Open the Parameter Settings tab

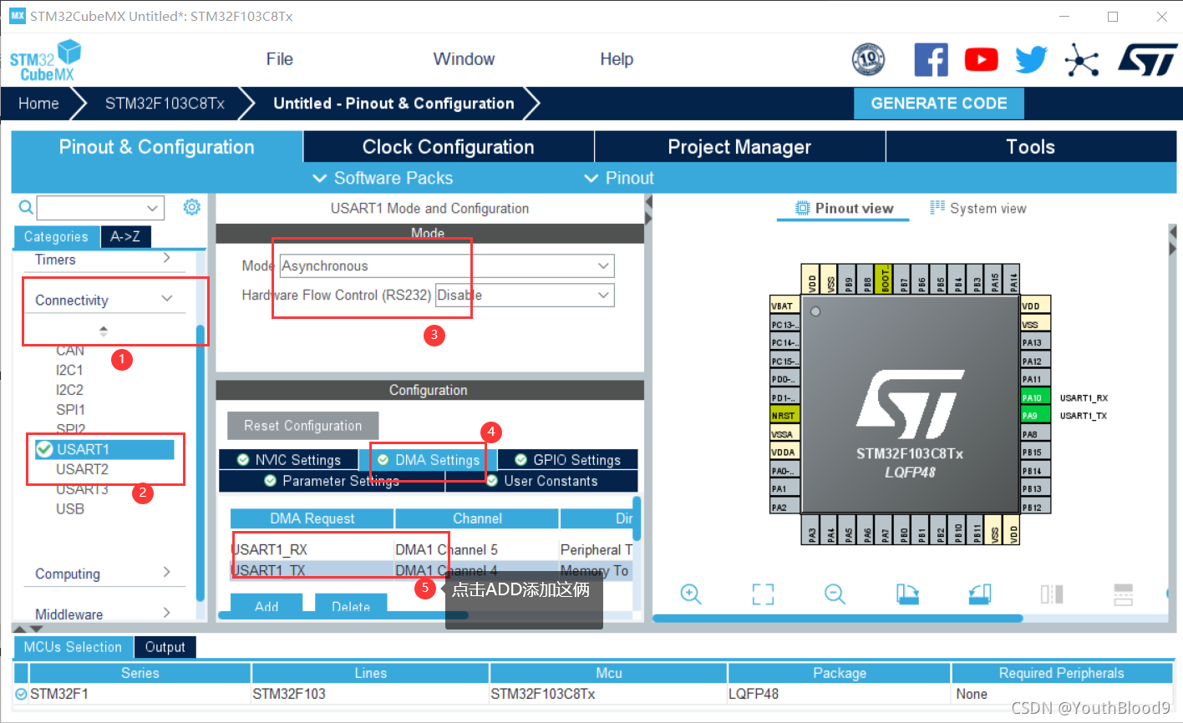pos(332,481)
